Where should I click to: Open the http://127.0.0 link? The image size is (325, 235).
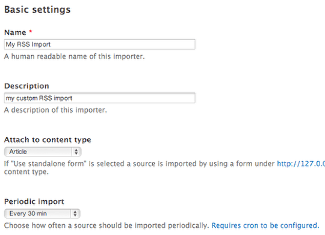pyautogui.click(x=301, y=164)
